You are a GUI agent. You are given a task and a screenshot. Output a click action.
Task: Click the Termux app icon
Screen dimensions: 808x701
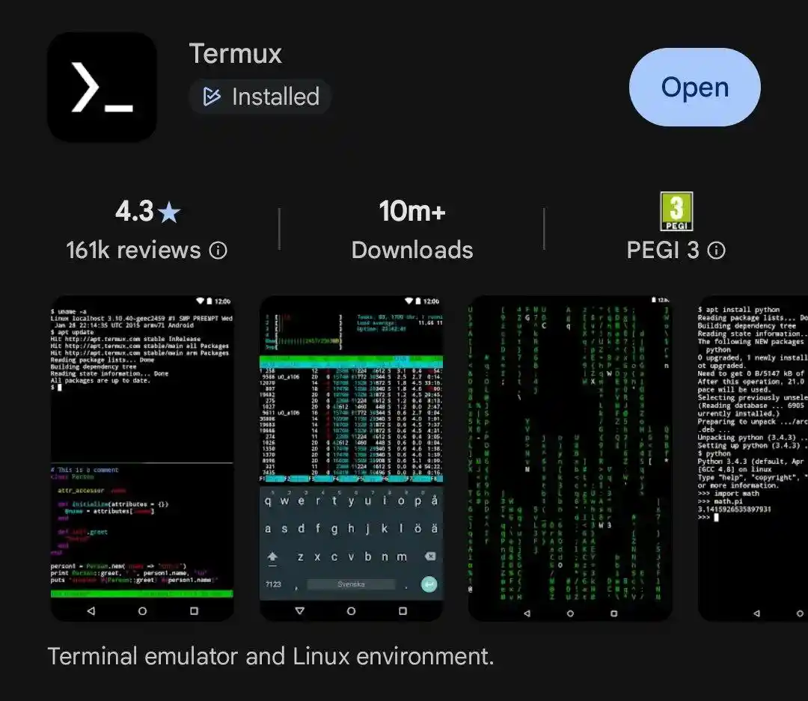102,86
